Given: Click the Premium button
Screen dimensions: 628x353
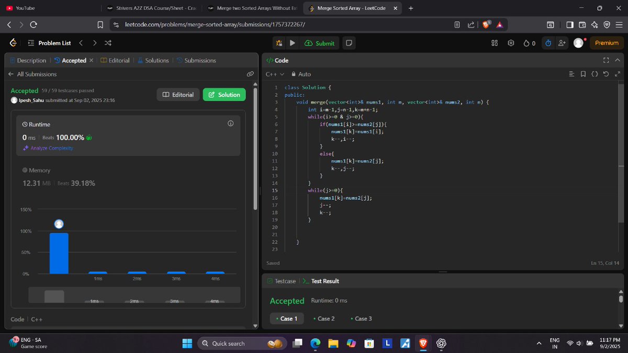Looking at the screenshot, I should tap(607, 43).
